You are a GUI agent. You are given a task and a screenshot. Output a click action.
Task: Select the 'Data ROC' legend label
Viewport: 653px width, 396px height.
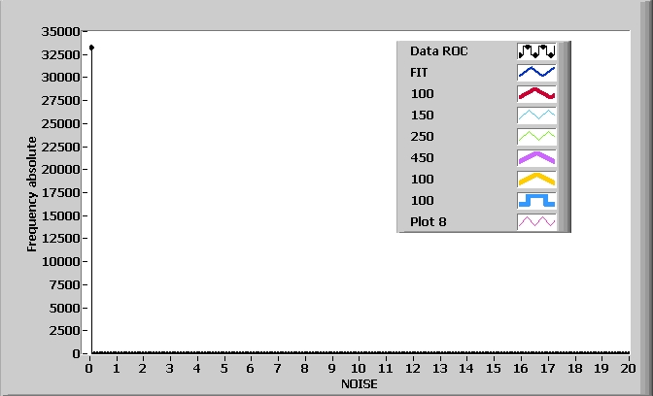coord(438,50)
